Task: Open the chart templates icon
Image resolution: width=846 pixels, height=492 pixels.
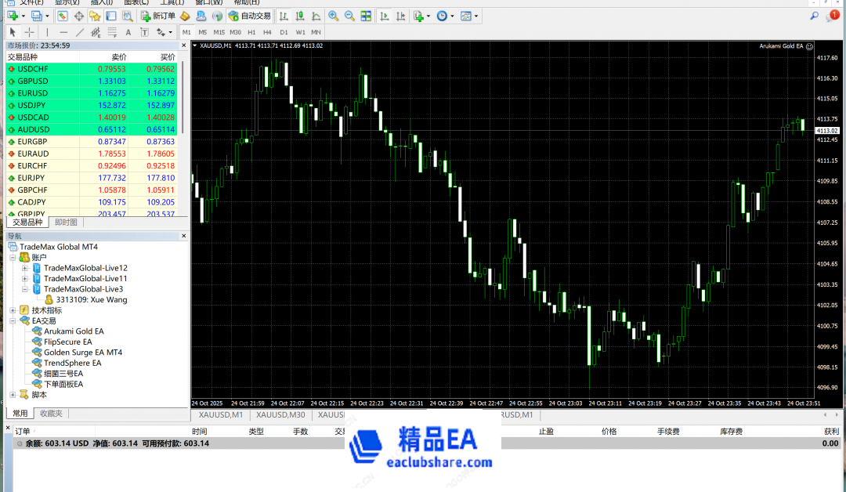Action: pos(466,16)
